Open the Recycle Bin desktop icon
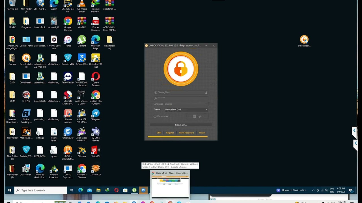This screenshot has height=203, width=362. pos(12,5)
